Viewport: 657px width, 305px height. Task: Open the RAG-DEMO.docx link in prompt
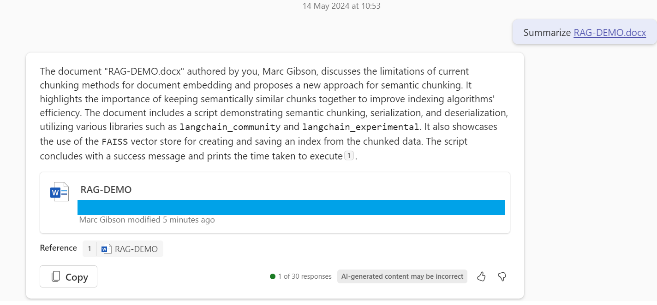tap(609, 33)
